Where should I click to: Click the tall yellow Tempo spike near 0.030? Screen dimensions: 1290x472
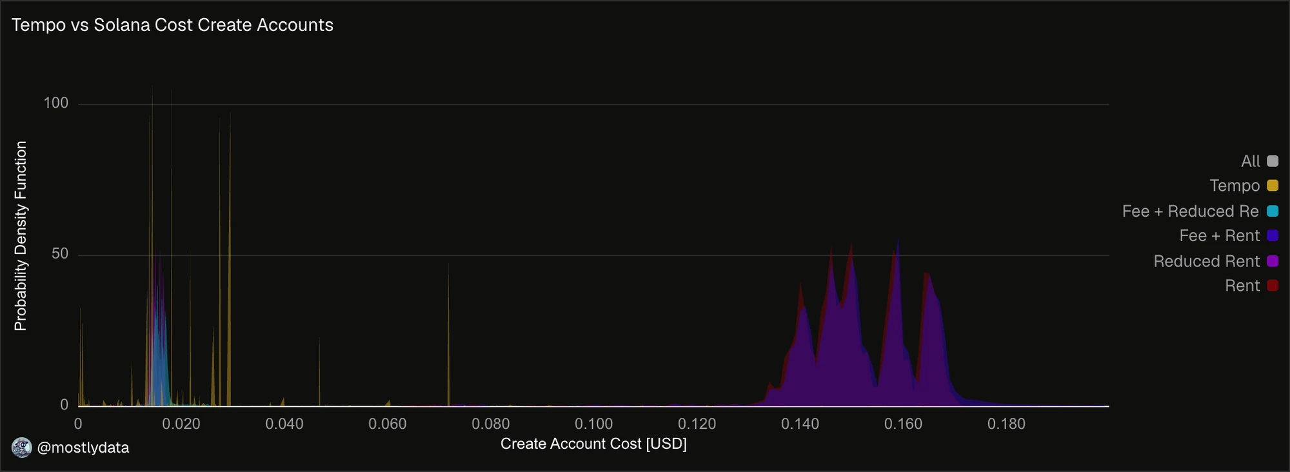(230, 290)
